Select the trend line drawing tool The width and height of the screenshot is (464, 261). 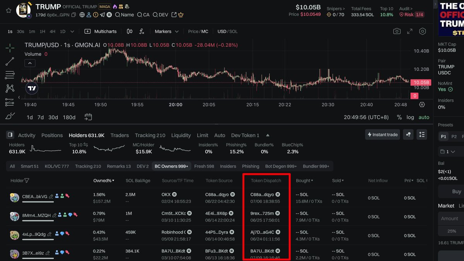[10, 61]
